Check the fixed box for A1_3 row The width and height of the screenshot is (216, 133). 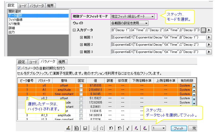[x=81, y=115]
